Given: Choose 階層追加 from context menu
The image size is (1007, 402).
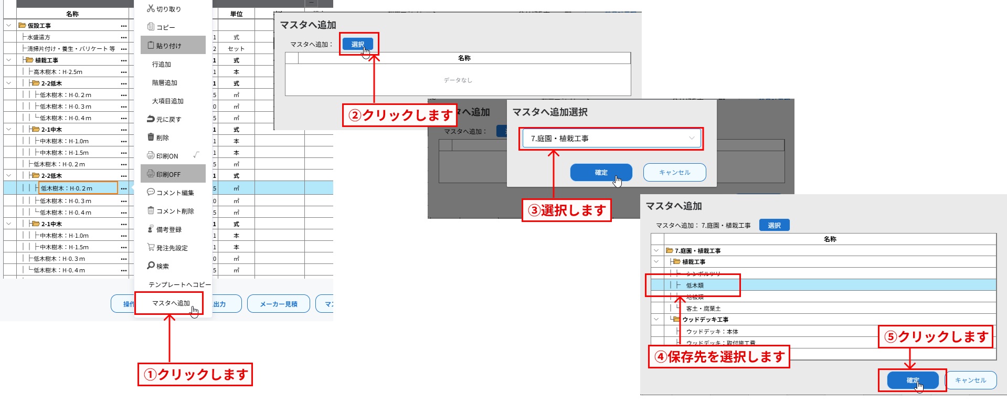Looking at the screenshot, I should [x=165, y=82].
